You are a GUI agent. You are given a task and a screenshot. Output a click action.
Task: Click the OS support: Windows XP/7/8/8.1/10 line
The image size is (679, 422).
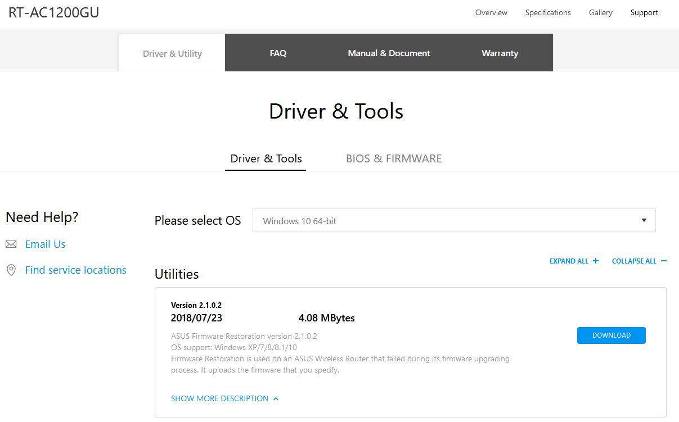tap(234, 347)
